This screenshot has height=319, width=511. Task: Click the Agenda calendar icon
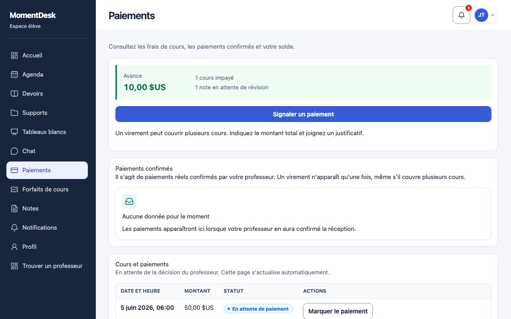click(14, 75)
